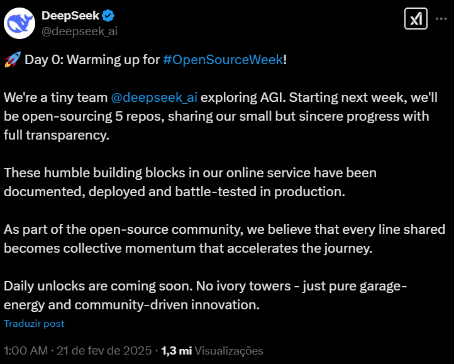Screen dimensions: 454x364
Task: Open the Grok explain-post icon
Action: tap(415, 19)
